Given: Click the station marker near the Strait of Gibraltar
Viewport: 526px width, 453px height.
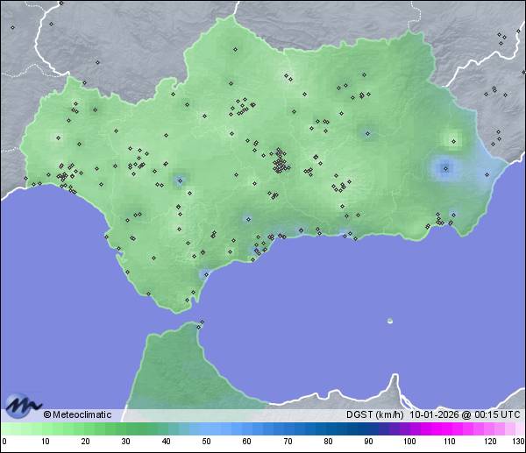Looking at the screenshot, I should (x=202, y=323).
